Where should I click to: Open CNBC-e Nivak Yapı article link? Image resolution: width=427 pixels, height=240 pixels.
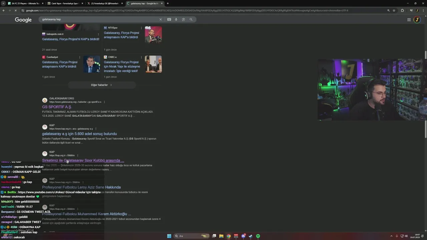[122, 66]
